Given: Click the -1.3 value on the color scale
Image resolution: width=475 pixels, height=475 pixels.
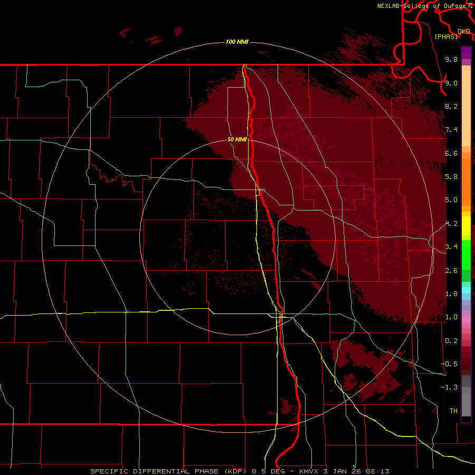Looking at the screenshot, I should [x=449, y=387].
